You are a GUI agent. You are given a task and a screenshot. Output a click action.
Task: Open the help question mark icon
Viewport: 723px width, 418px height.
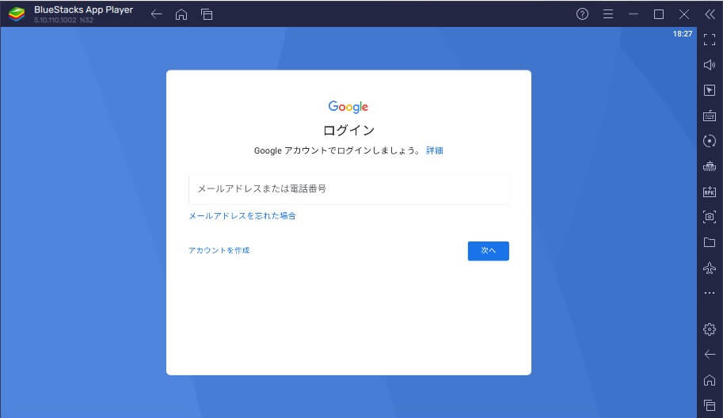click(x=582, y=14)
